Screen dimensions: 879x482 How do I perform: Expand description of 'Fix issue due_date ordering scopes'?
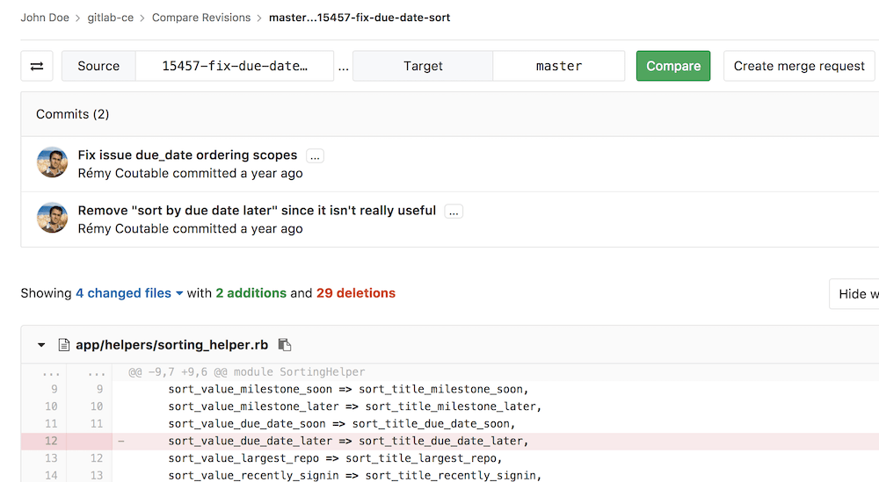pos(315,156)
